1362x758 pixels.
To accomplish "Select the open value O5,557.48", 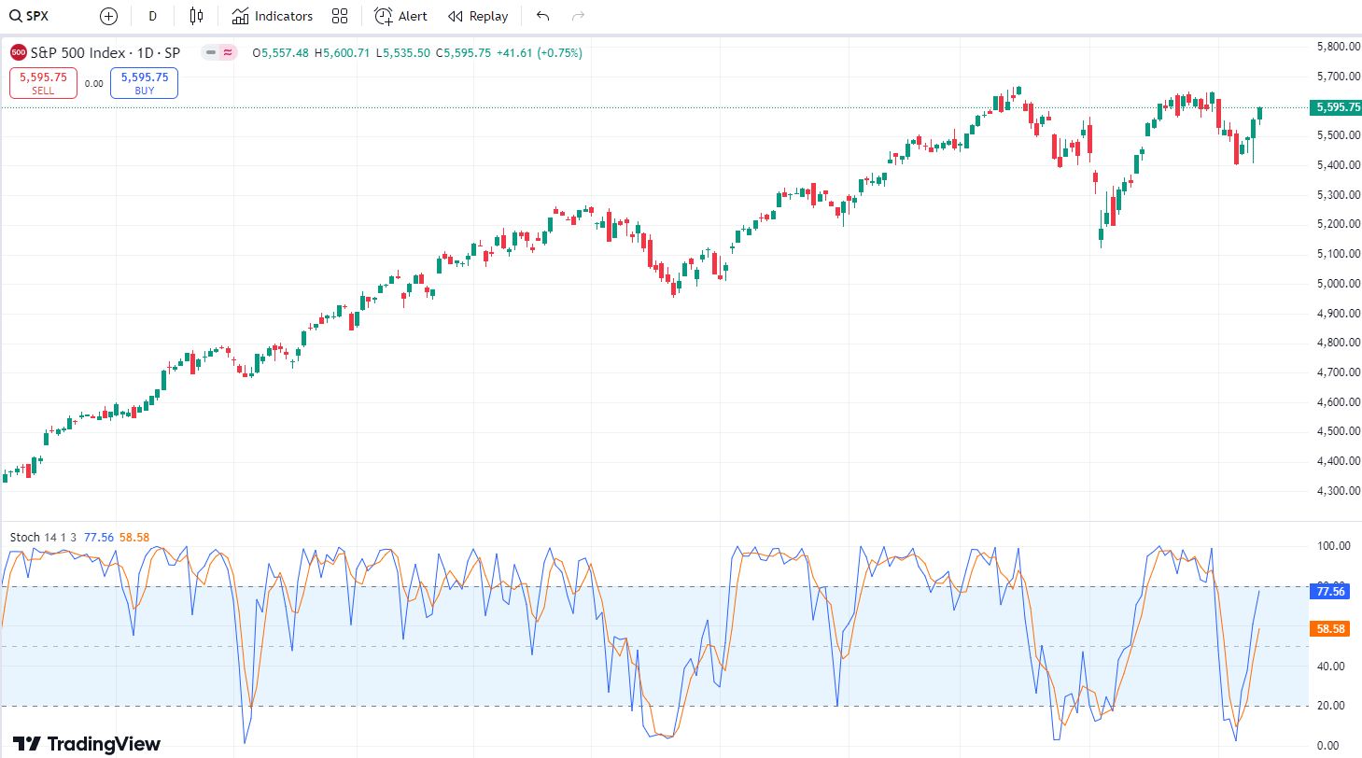I will [x=281, y=53].
